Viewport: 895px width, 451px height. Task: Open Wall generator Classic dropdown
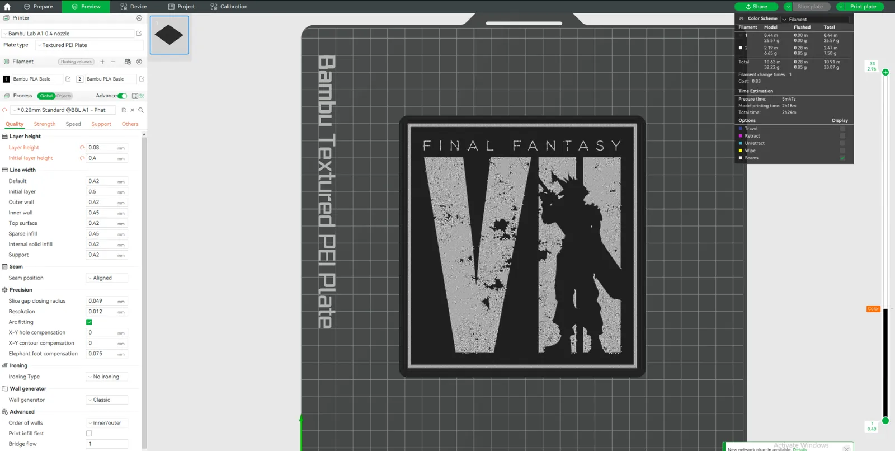coord(107,400)
